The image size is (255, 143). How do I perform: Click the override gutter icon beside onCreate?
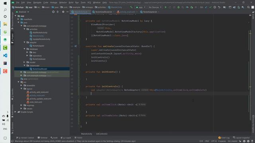75,46
